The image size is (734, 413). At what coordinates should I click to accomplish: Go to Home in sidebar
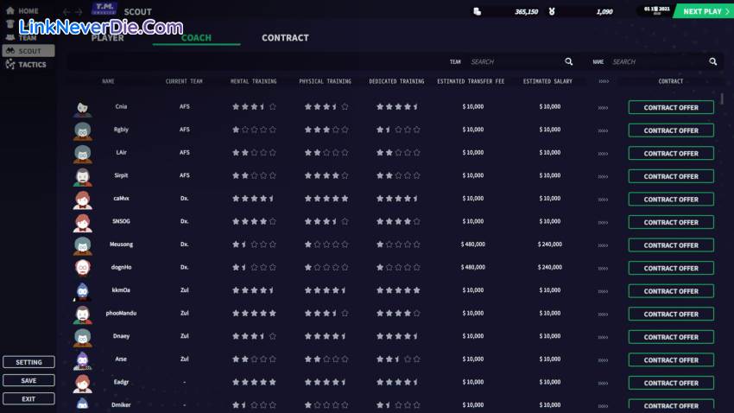click(x=28, y=11)
